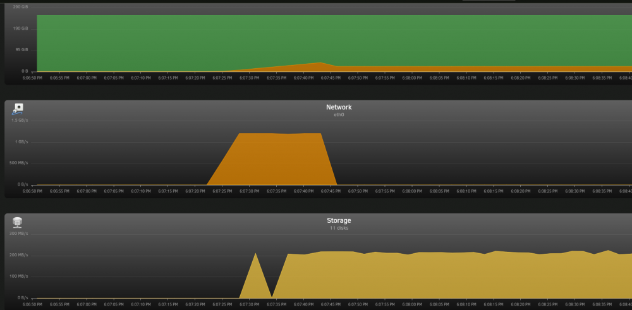Click 6:08:35 PM on memory chart axis

click(x=602, y=78)
